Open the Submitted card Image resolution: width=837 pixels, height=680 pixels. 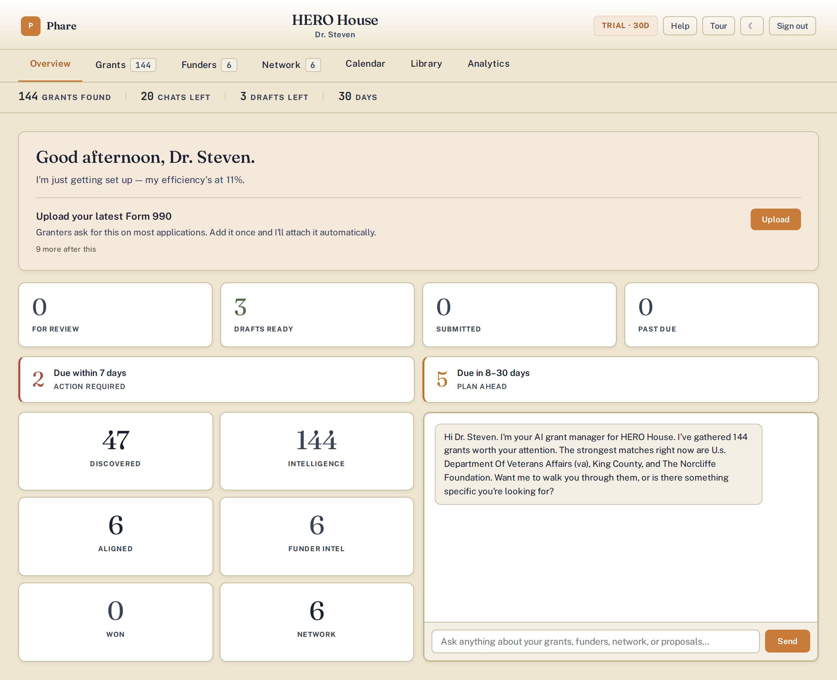(519, 314)
